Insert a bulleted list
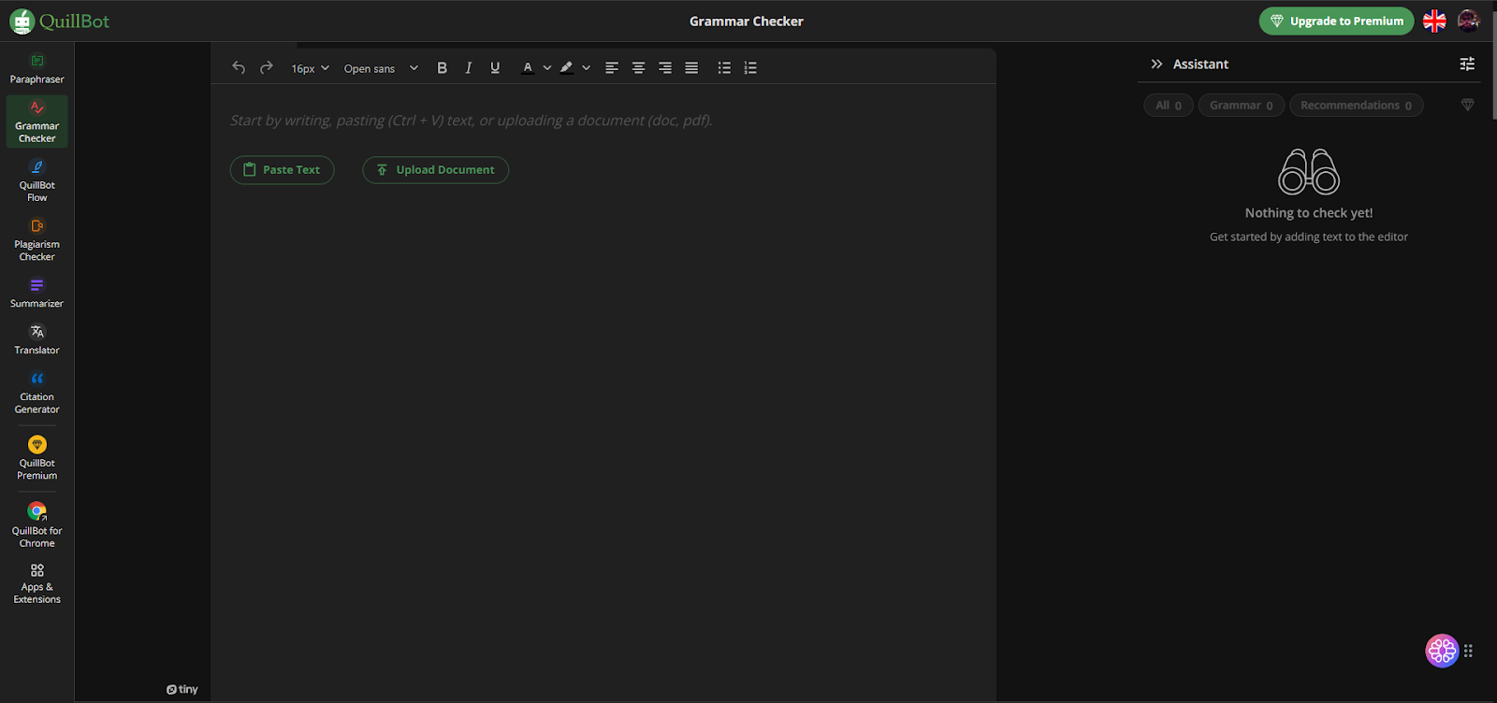The width and height of the screenshot is (1497, 703). pos(724,67)
